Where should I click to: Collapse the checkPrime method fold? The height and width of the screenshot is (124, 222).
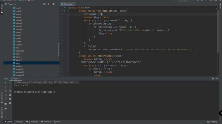[68, 56]
